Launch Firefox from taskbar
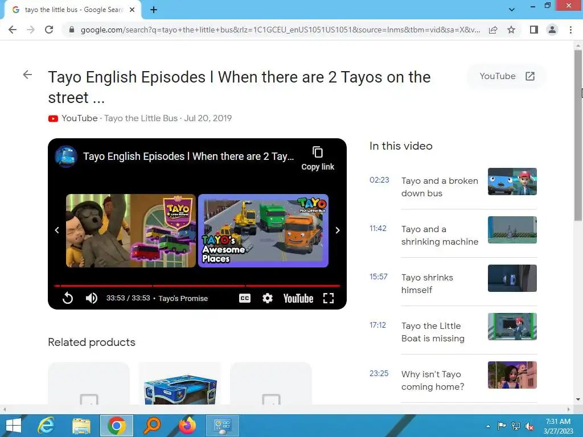Screen dimensions: 583x437 click(187, 426)
